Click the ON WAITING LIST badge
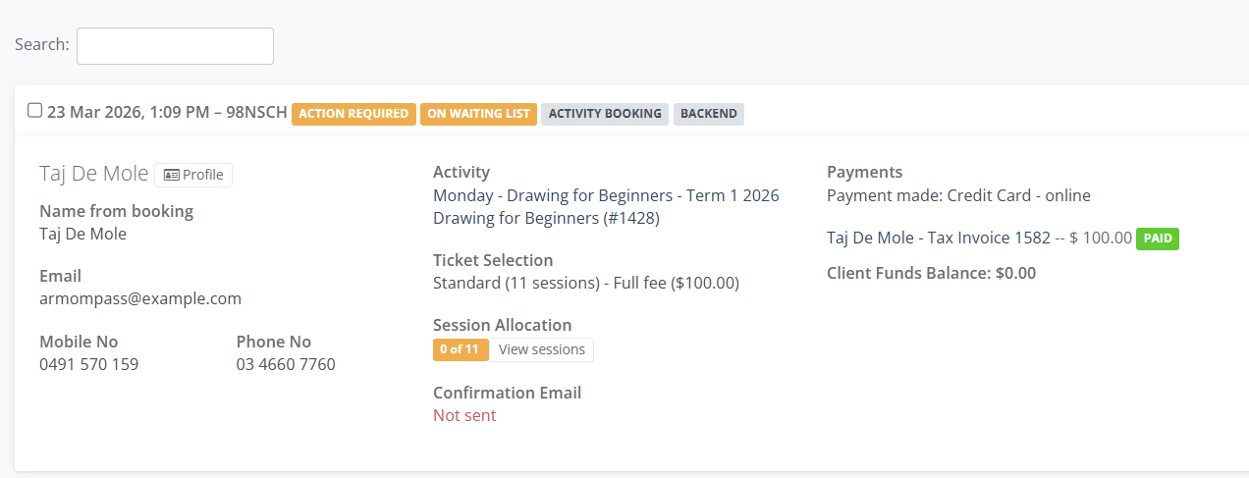Image resolution: width=1249 pixels, height=478 pixels. pyautogui.click(x=478, y=114)
